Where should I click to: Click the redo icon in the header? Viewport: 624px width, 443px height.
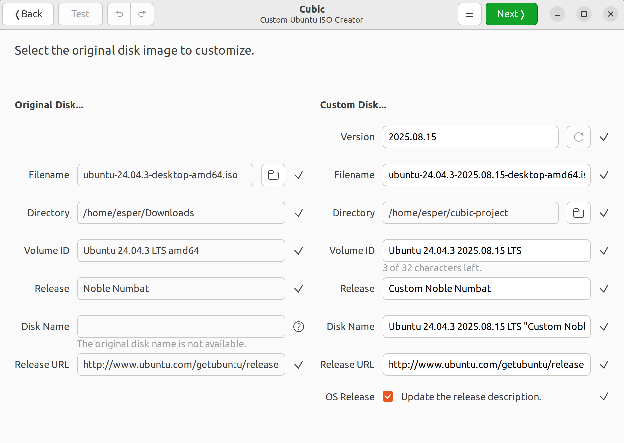[142, 14]
